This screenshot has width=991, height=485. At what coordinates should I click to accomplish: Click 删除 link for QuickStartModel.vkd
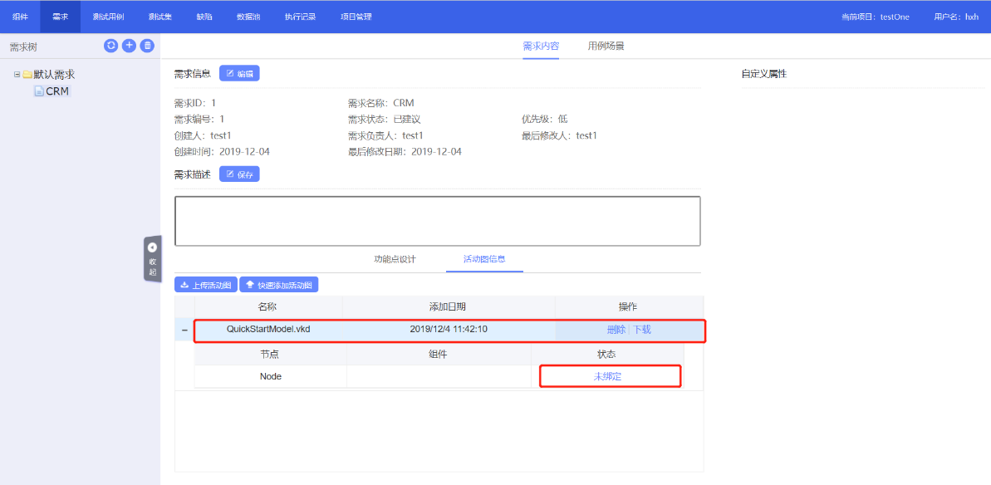(616, 330)
